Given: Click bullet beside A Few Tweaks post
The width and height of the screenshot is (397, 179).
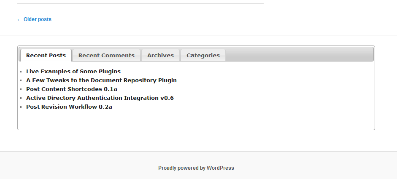Looking at the screenshot, I should pyautogui.click(x=21, y=80).
